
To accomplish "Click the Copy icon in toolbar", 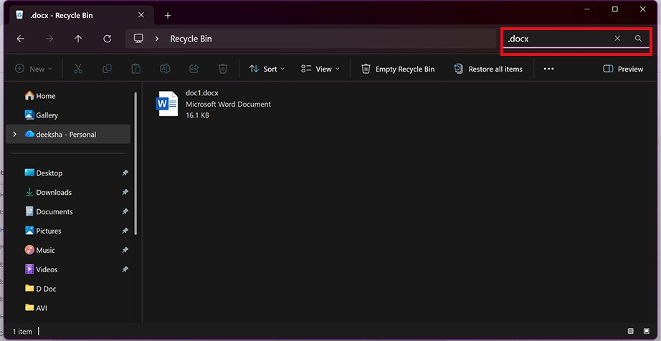I will point(107,69).
